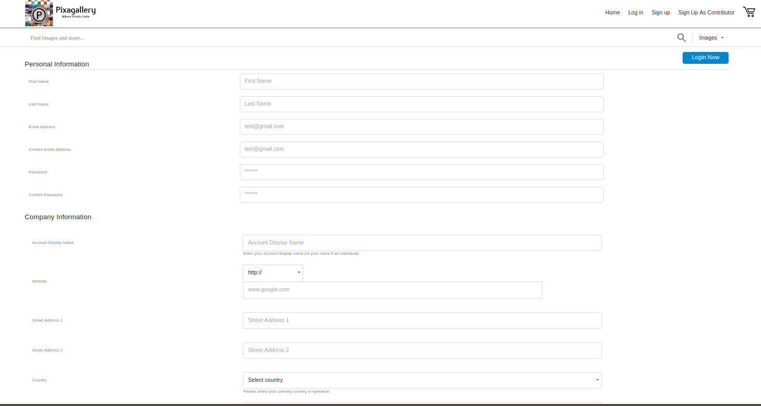Click the Account Display Name field
The height and width of the screenshot is (406, 761).
422,243
